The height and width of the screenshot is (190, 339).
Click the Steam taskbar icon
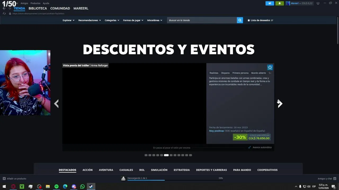click(91, 187)
